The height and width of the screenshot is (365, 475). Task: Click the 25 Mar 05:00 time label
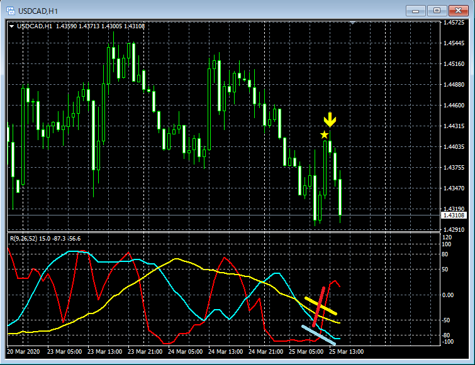tap(306, 352)
